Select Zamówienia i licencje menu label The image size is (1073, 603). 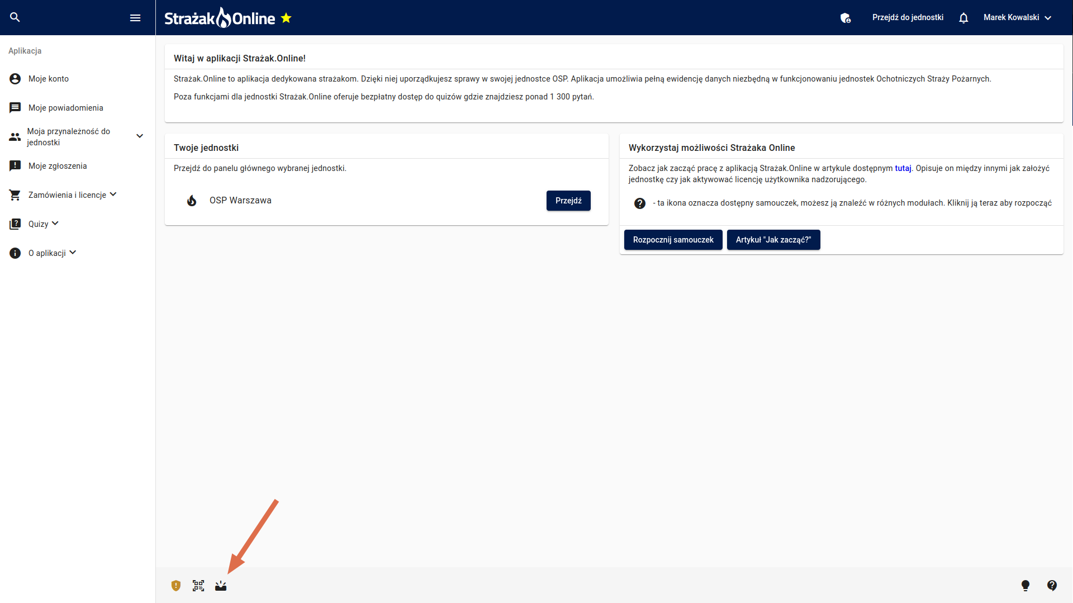[x=67, y=195]
